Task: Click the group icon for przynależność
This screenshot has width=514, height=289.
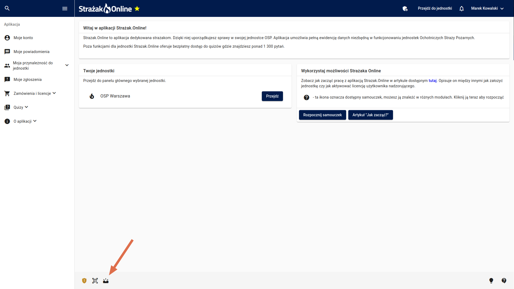Action: (7, 66)
